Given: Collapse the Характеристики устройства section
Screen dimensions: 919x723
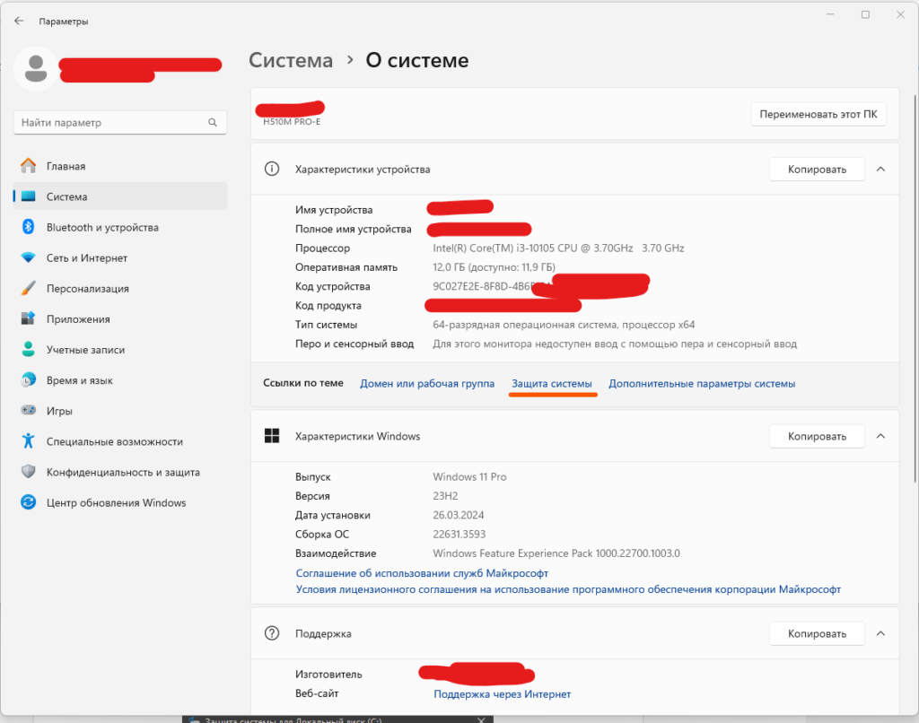Looking at the screenshot, I should [x=880, y=169].
